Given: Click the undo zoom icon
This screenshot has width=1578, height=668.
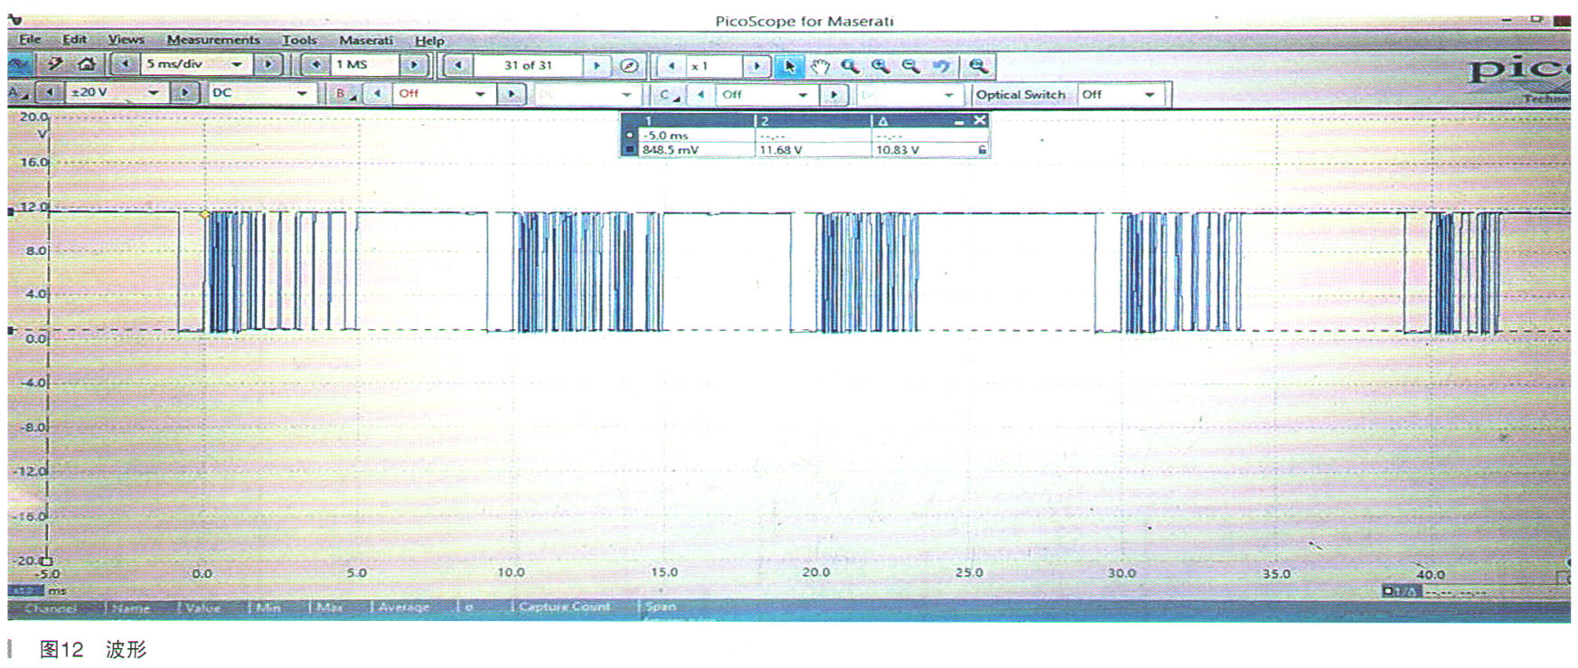Looking at the screenshot, I should point(943,66).
